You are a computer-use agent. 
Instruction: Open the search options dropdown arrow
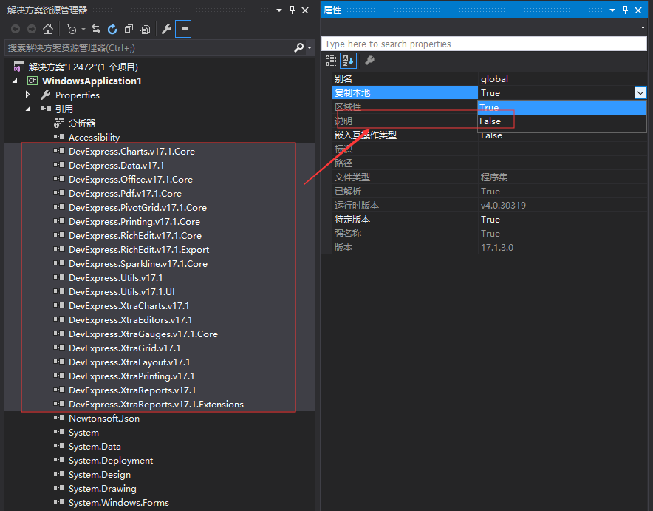[310, 48]
